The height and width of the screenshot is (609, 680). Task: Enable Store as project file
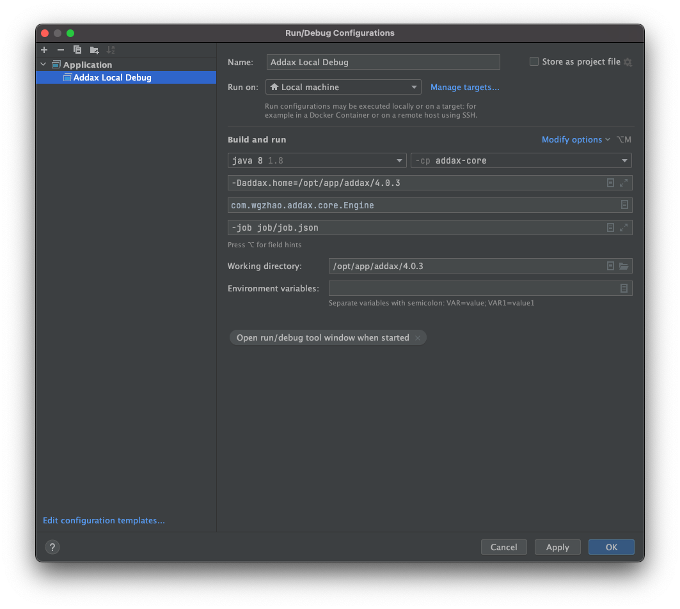534,61
